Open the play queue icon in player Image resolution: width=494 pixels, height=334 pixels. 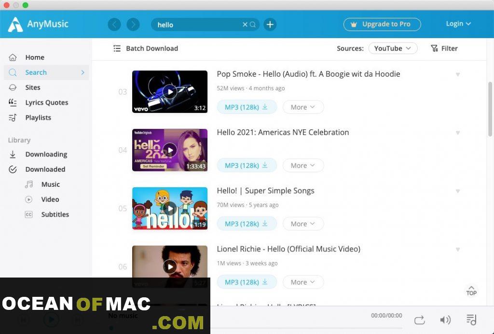471,320
